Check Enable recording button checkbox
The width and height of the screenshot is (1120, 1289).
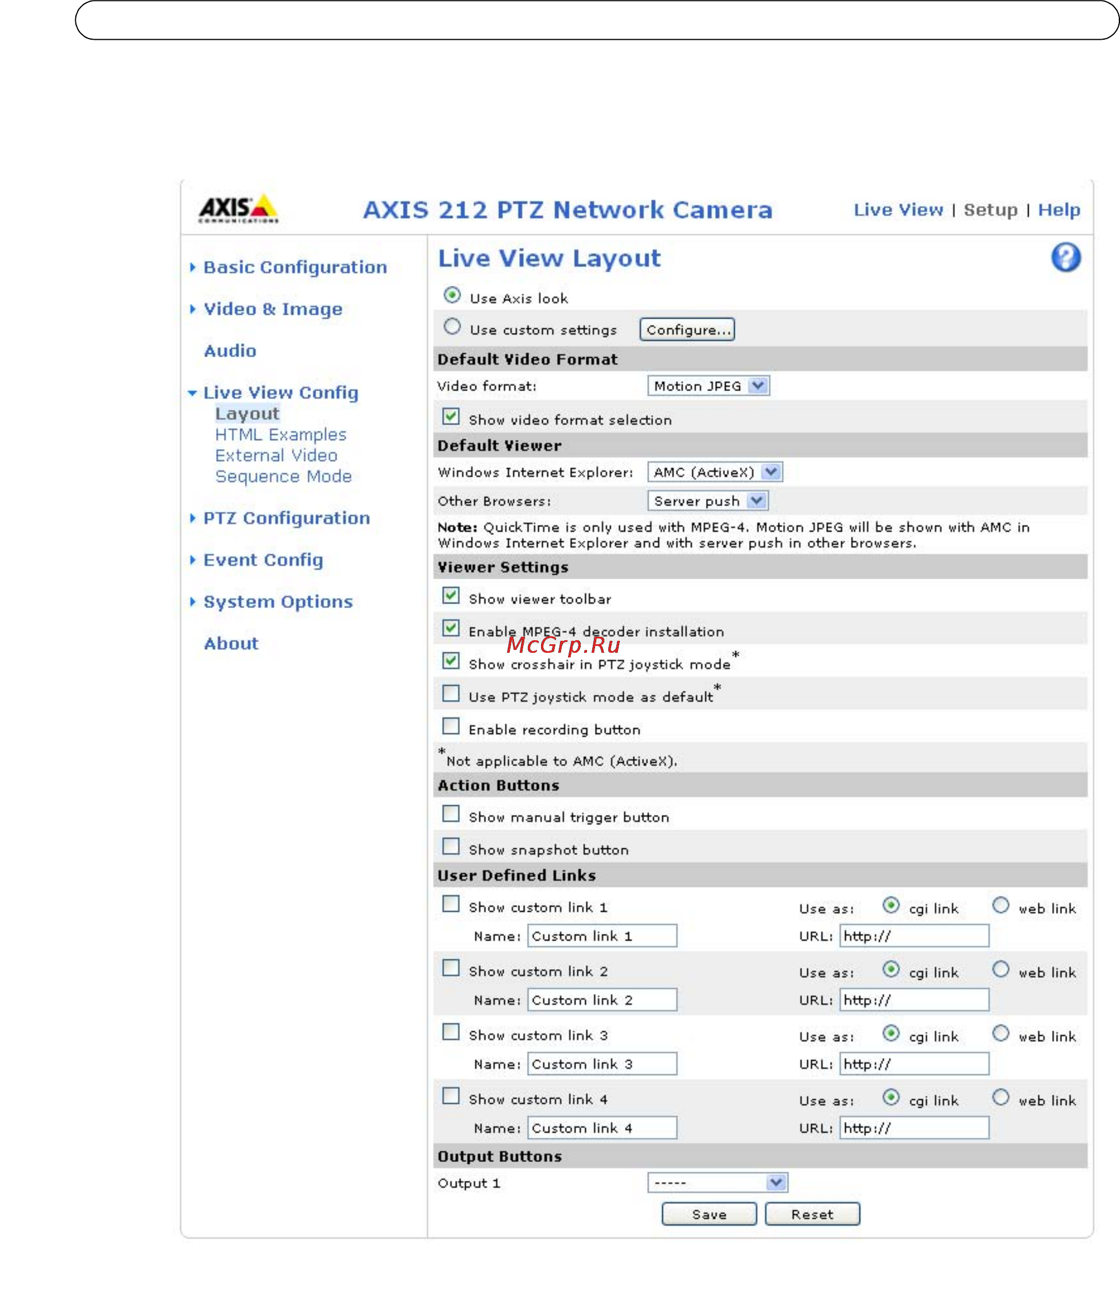pyautogui.click(x=451, y=726)
